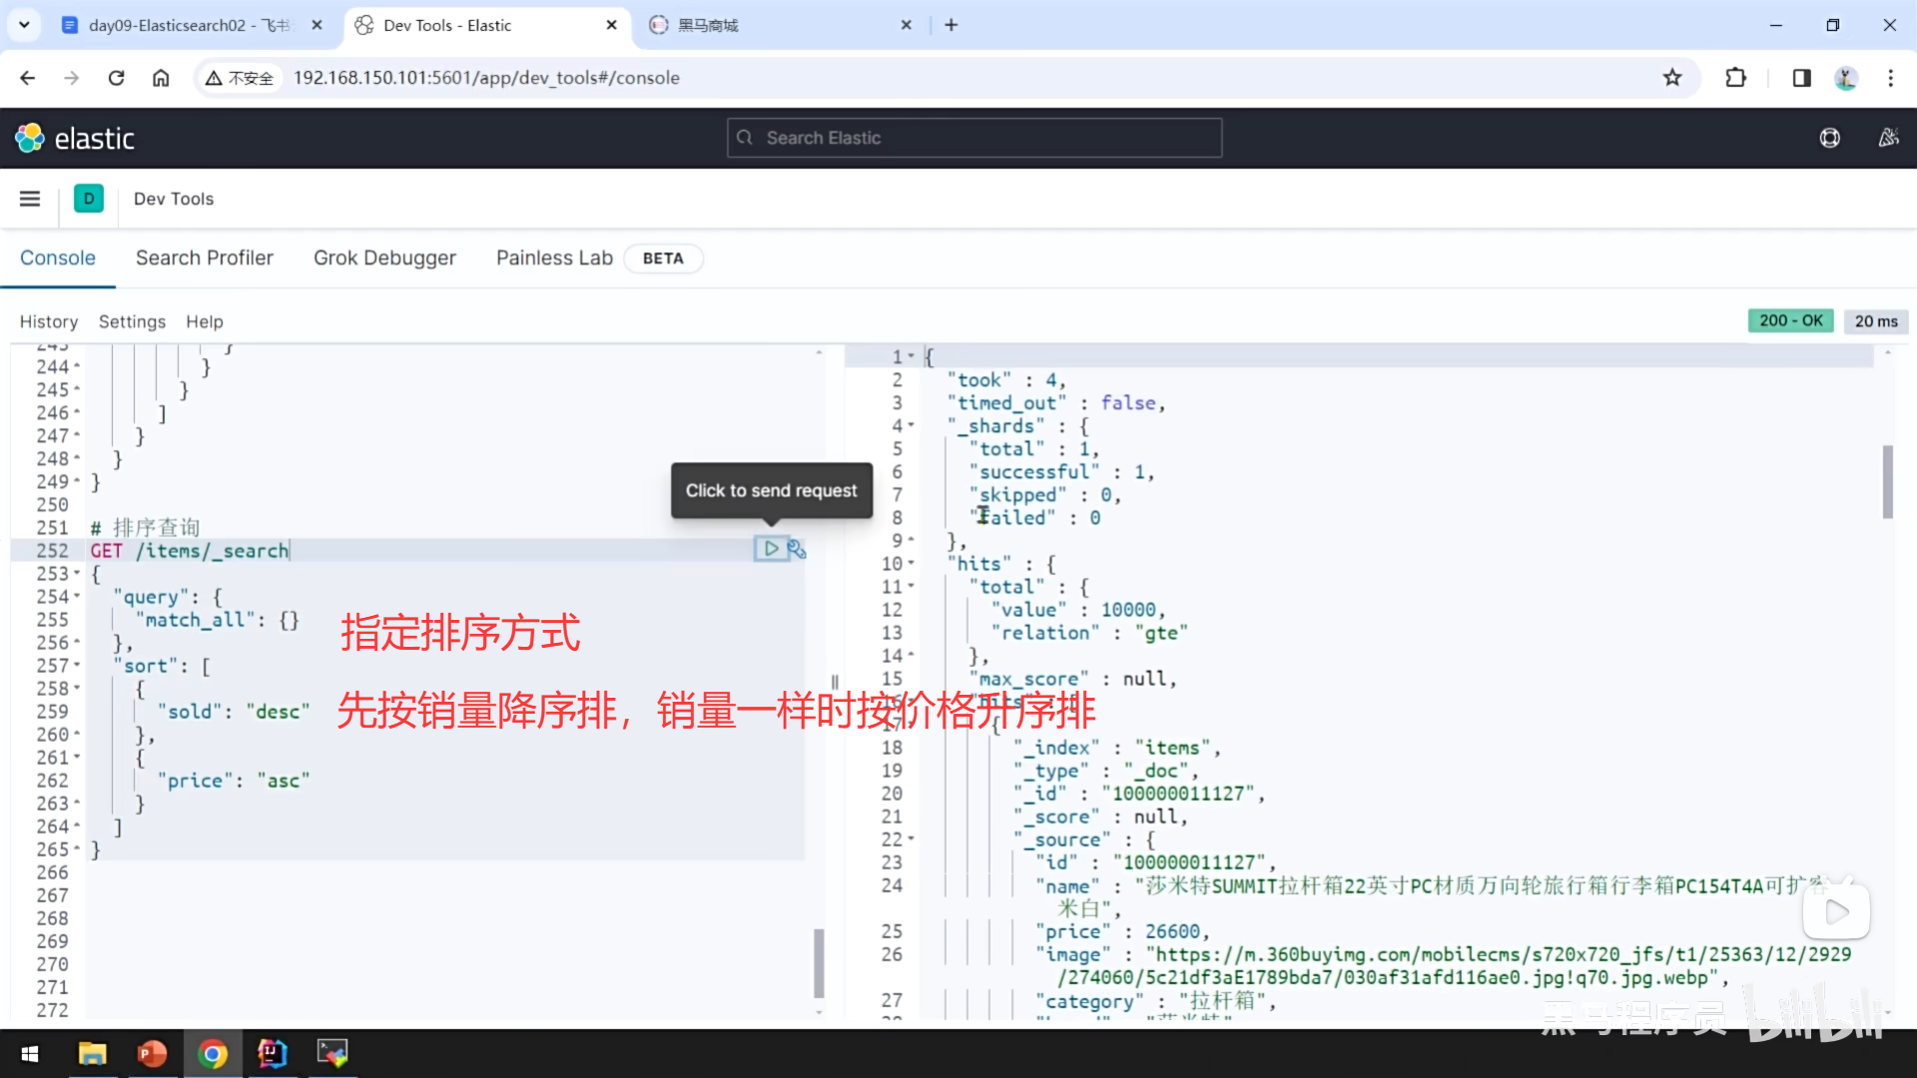This screenshot has width=1917, height=1078.
Task: Toggle the browser side panel icon
Action: 1801,78
